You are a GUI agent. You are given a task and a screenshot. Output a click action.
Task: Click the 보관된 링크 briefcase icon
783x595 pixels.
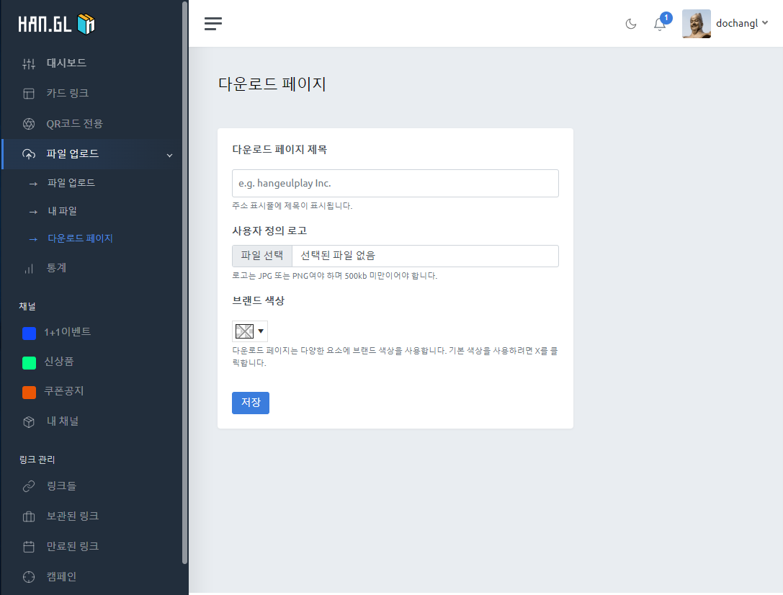pyautogui.click(x=29, y=516)
